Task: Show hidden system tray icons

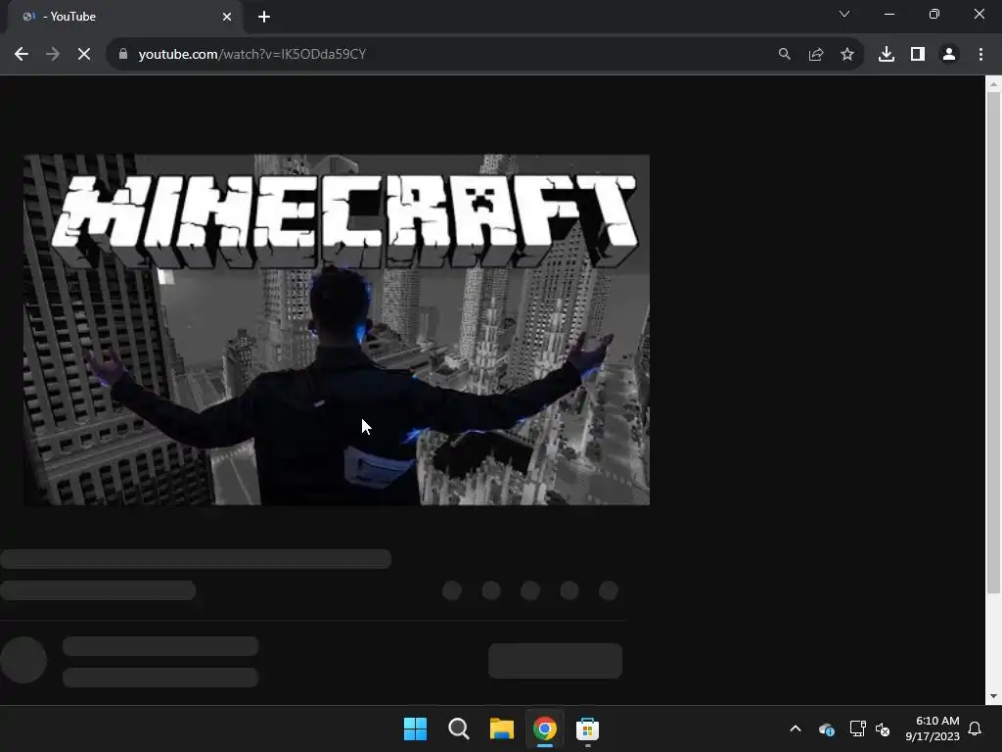Action: click(796, 728)
